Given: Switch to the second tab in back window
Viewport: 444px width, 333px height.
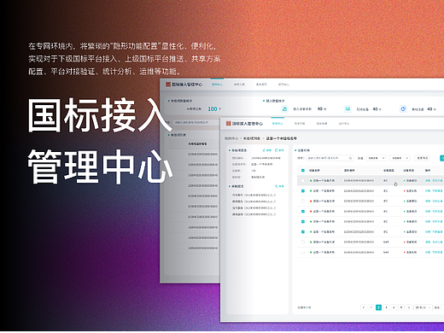Looking at the screenshot, I should pyautogui.click(x=239, y=85).
